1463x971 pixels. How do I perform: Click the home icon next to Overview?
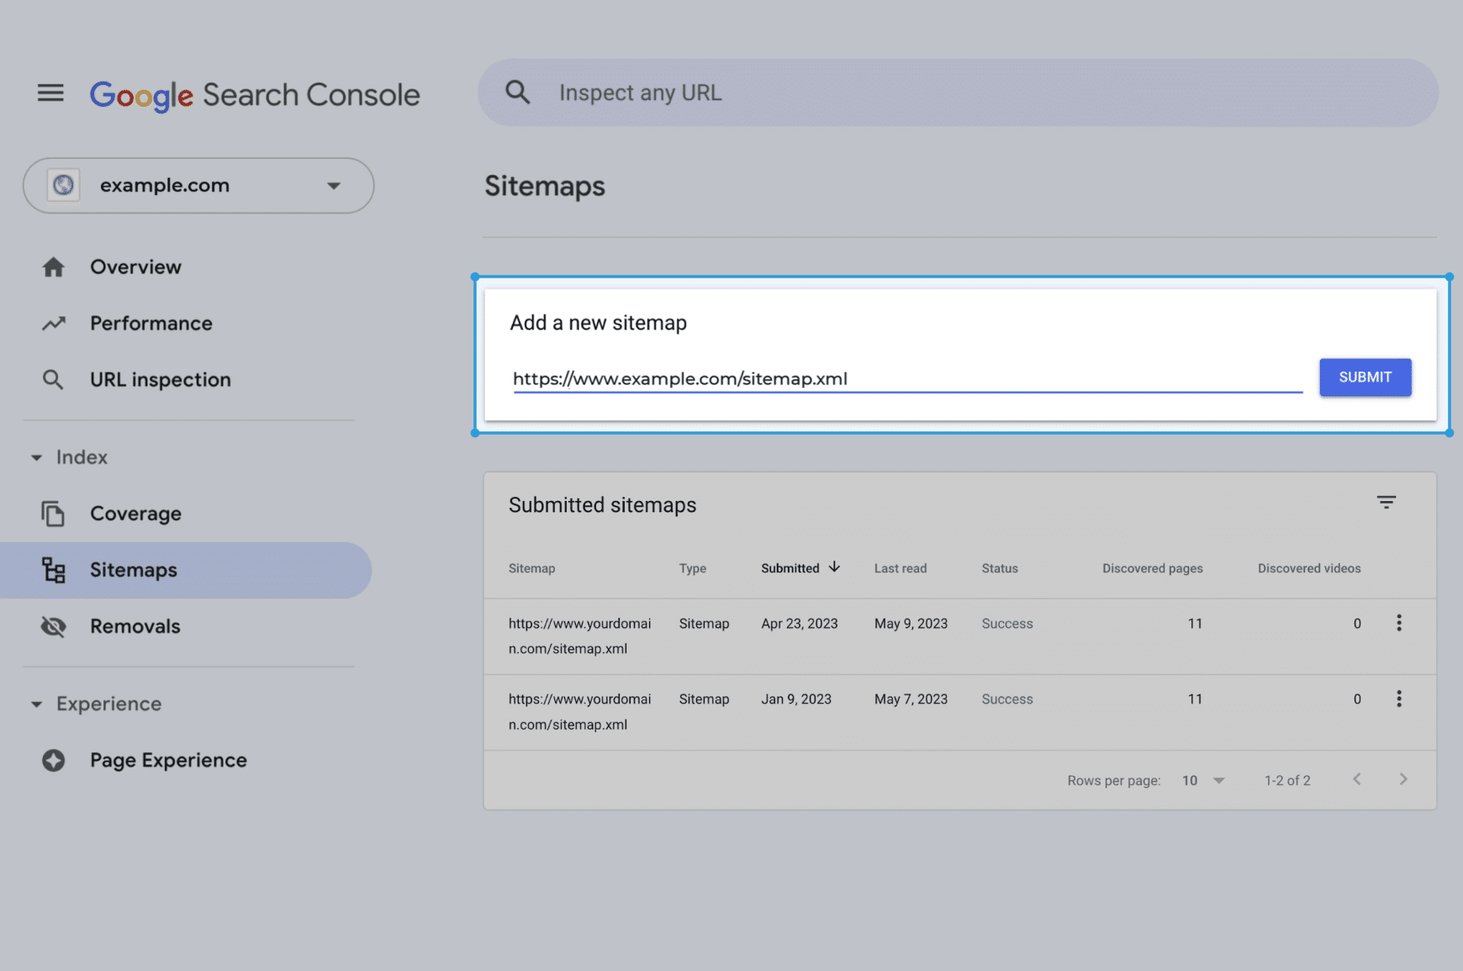point(54,267)
